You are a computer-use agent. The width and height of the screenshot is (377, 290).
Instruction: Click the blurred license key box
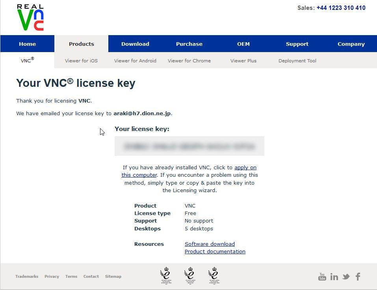point(189,146)
